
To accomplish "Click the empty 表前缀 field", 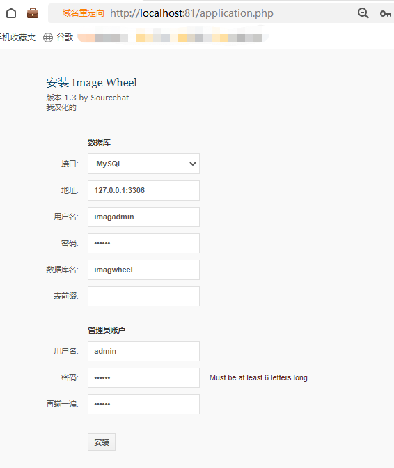I will pos(144,297).
